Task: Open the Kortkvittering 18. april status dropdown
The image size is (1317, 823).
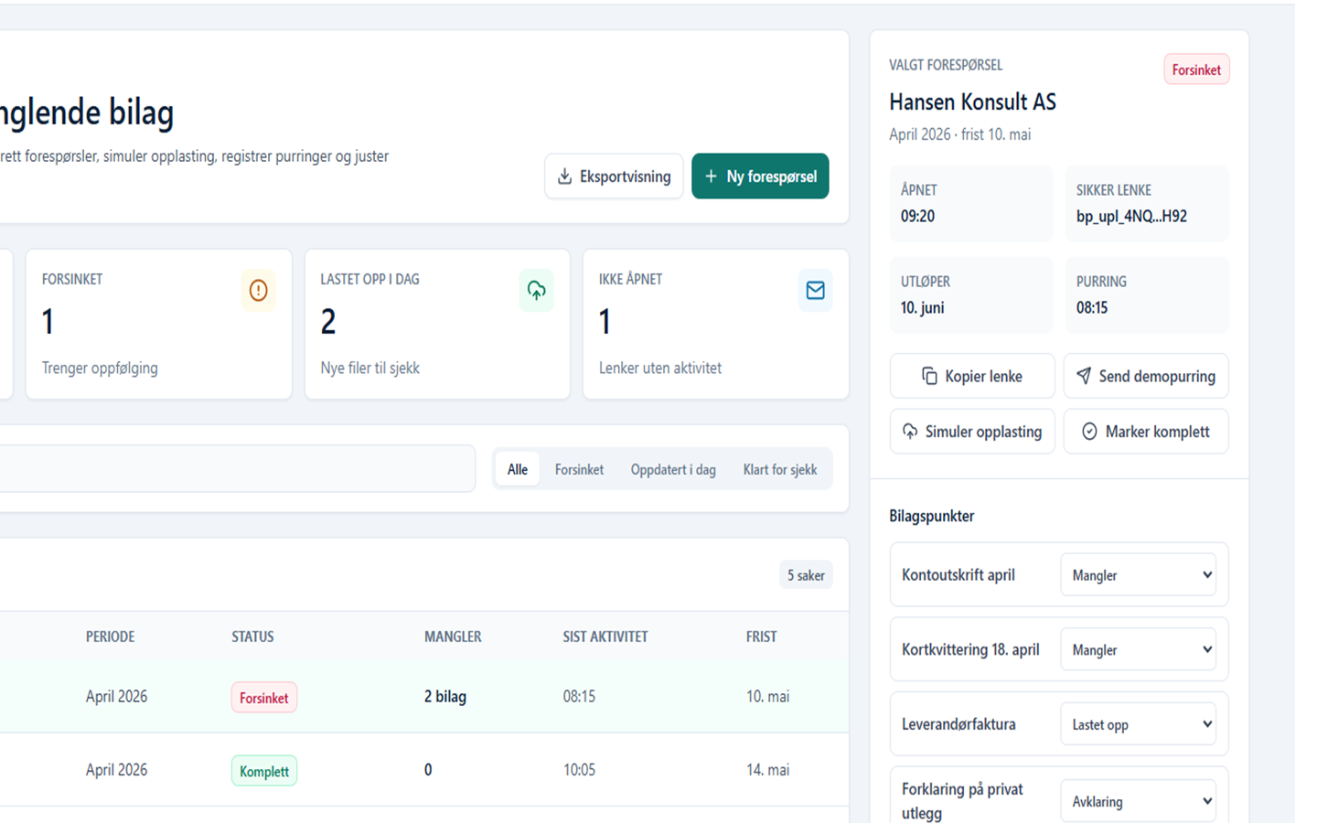Action: (x=1139, y=650)
